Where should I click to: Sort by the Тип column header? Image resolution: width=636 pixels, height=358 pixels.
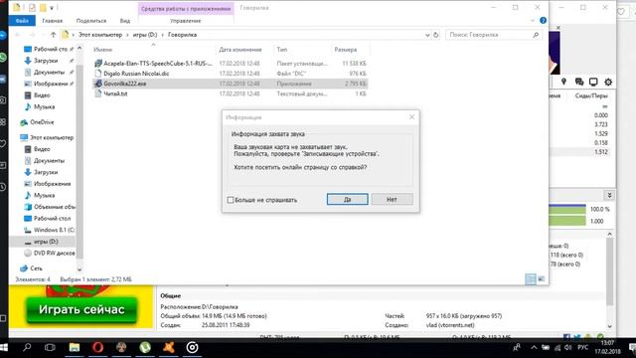[x=282, y=50]
